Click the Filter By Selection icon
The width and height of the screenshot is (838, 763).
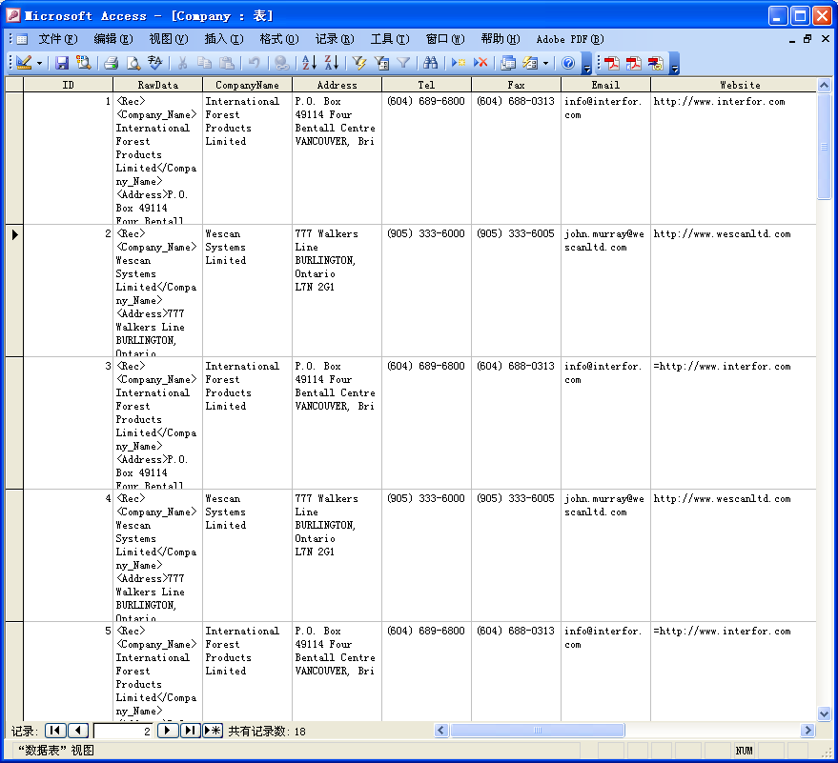pos(359,63)
